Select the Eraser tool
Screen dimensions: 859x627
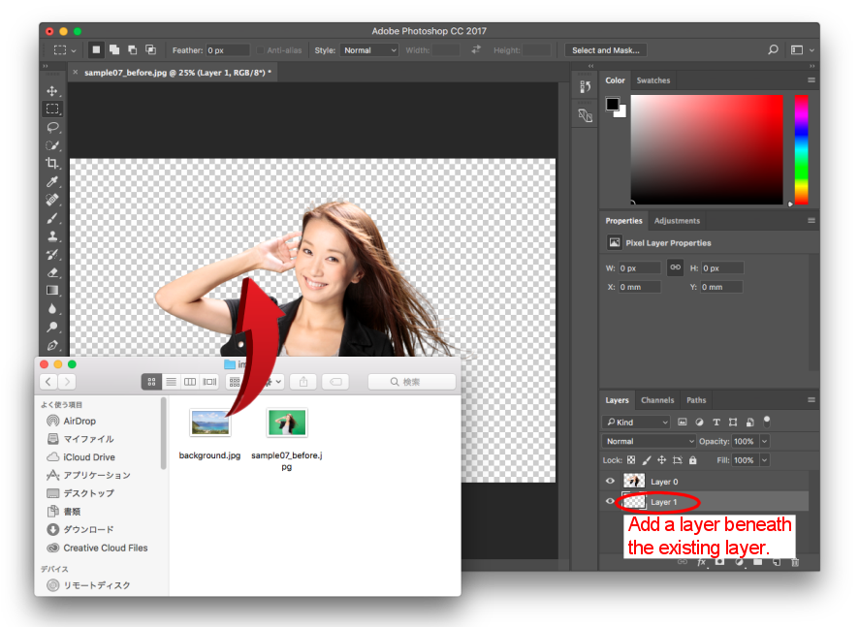[52, 272]
